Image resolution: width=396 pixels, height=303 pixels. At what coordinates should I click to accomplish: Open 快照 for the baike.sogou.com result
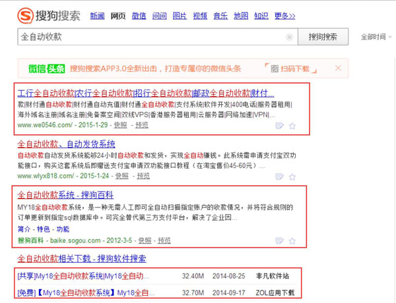[x=145, y=240]
